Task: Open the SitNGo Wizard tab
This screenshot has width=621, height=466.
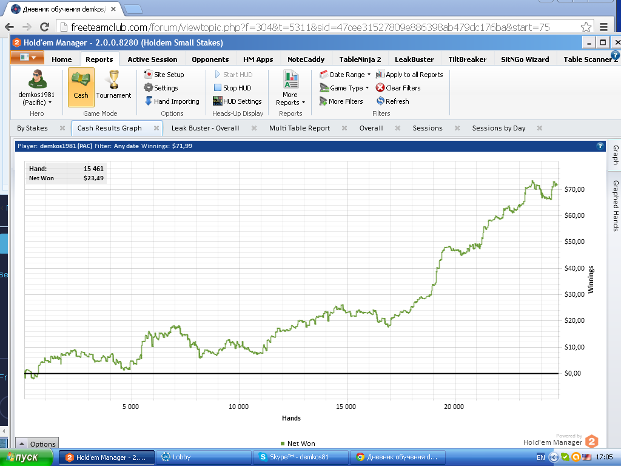Action: coord(525,59)
